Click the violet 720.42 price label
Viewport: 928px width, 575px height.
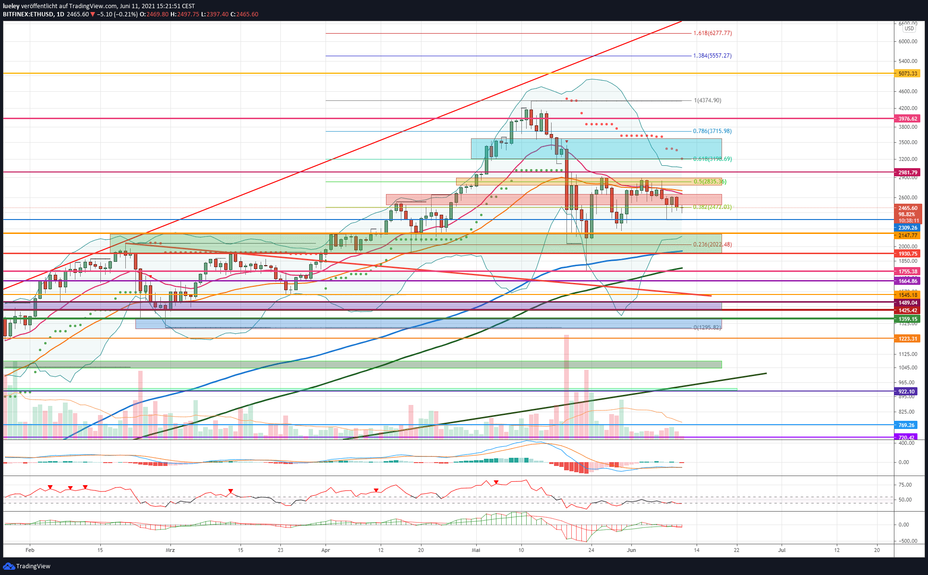906,437
